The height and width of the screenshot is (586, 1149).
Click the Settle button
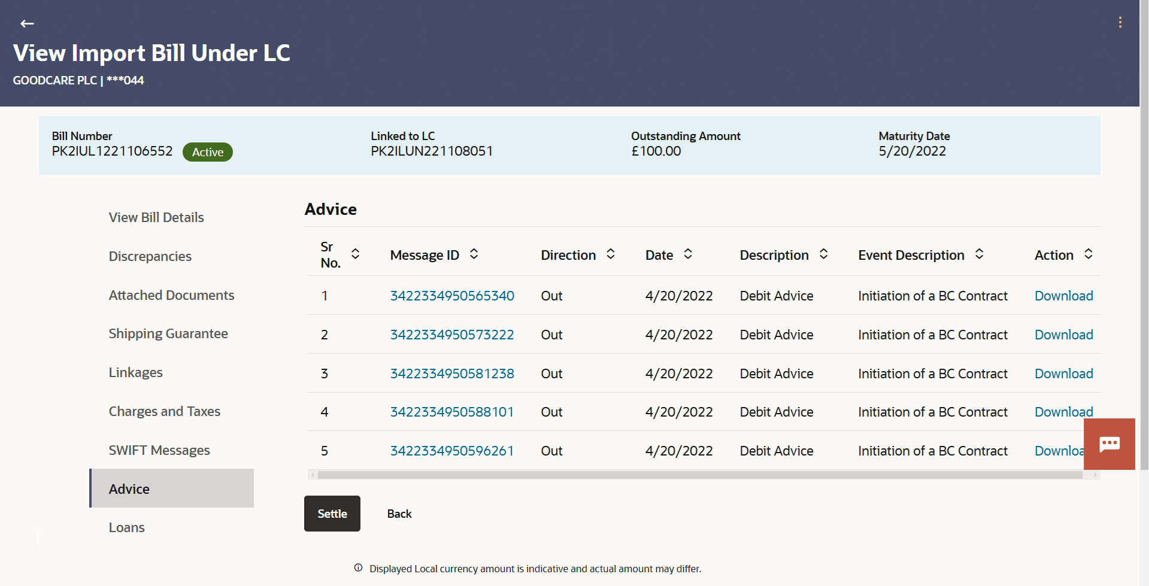click(332, 514)
